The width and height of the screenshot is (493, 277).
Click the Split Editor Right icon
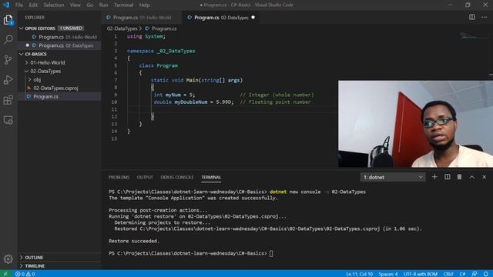point(472,17)
